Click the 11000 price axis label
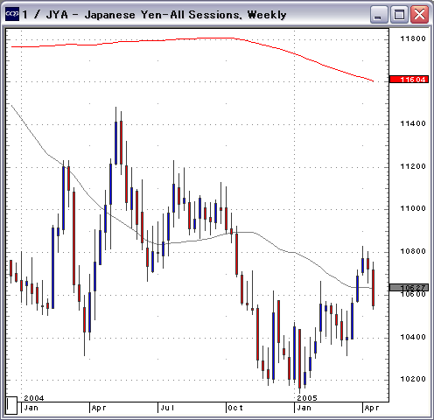Screen dimensions: 434x420 tap(413, 208)
